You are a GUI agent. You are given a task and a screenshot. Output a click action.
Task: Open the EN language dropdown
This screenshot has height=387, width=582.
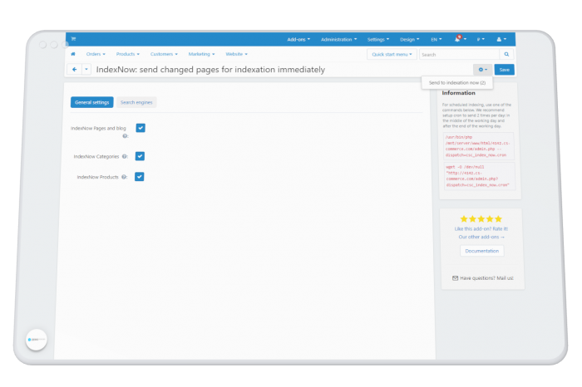(x=436, y=39)
